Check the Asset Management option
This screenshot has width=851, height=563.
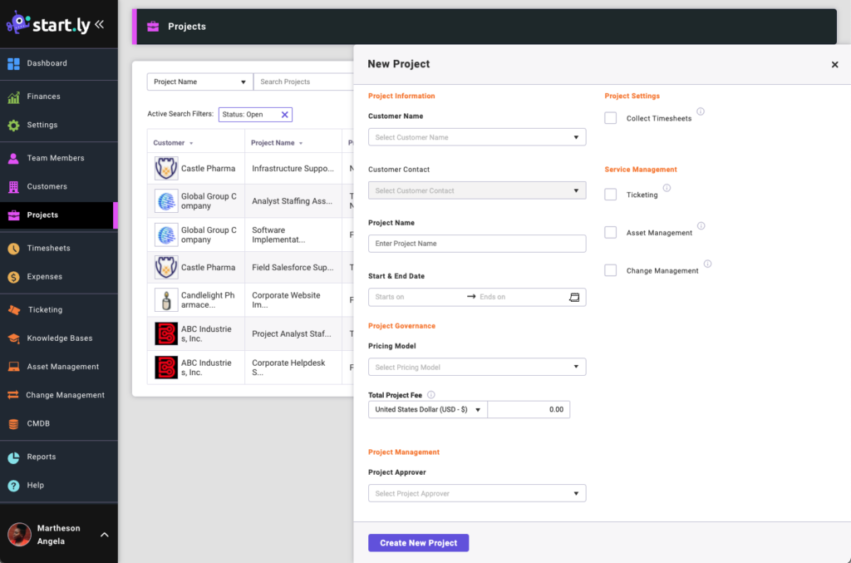[610, 232]
